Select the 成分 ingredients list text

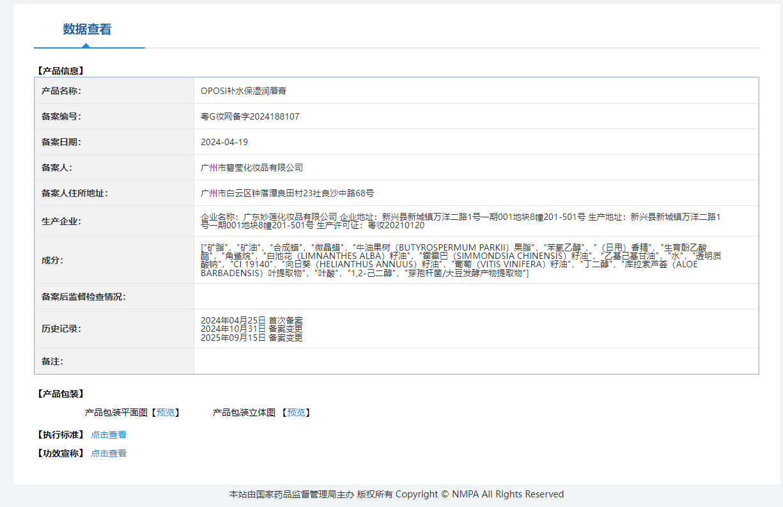461,260
